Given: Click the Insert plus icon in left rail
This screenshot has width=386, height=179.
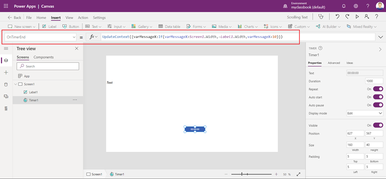Looking at the screenshot, I should 6,73.
